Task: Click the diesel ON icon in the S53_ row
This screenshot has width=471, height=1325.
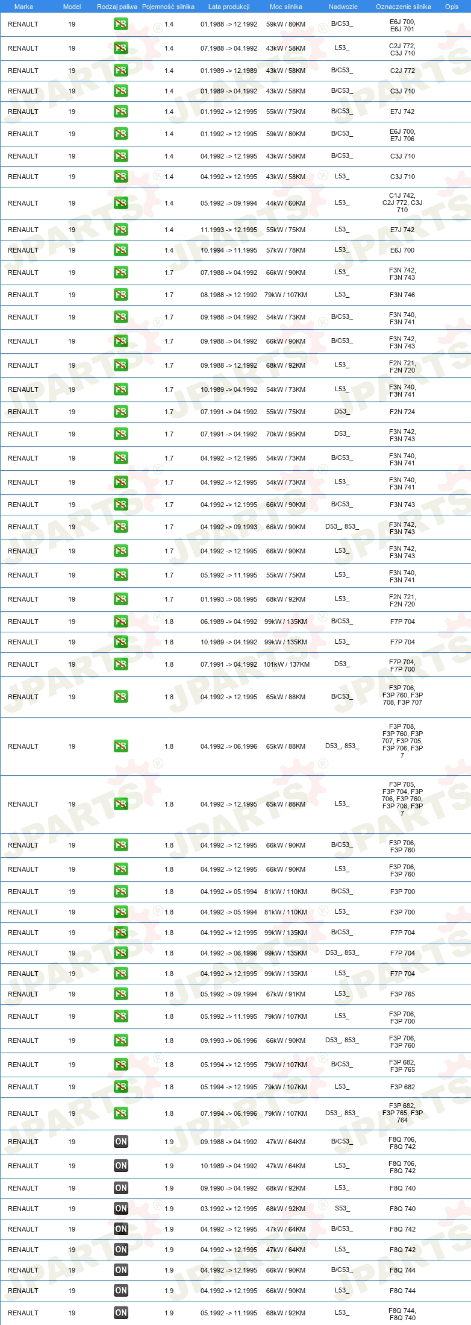Action: pos(120,1209)
